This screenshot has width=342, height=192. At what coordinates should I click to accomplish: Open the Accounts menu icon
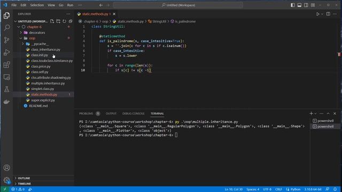tap(7, 168)
